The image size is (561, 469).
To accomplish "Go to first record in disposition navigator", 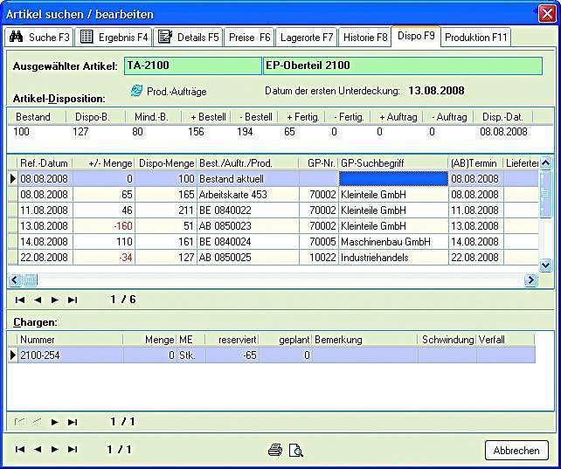I will coord(20,300).
